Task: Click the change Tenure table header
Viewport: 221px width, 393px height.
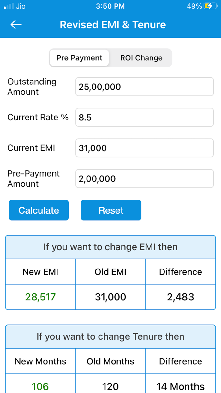Action: 110,336
